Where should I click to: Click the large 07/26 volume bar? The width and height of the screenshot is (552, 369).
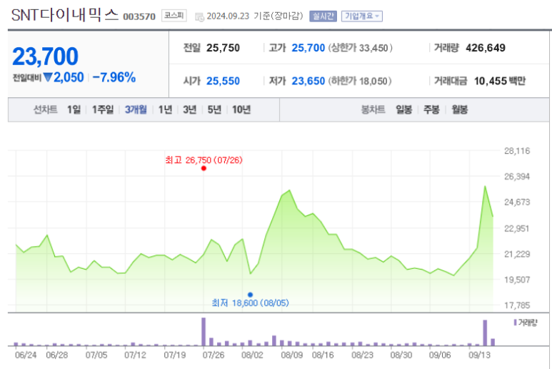point(204,332)
